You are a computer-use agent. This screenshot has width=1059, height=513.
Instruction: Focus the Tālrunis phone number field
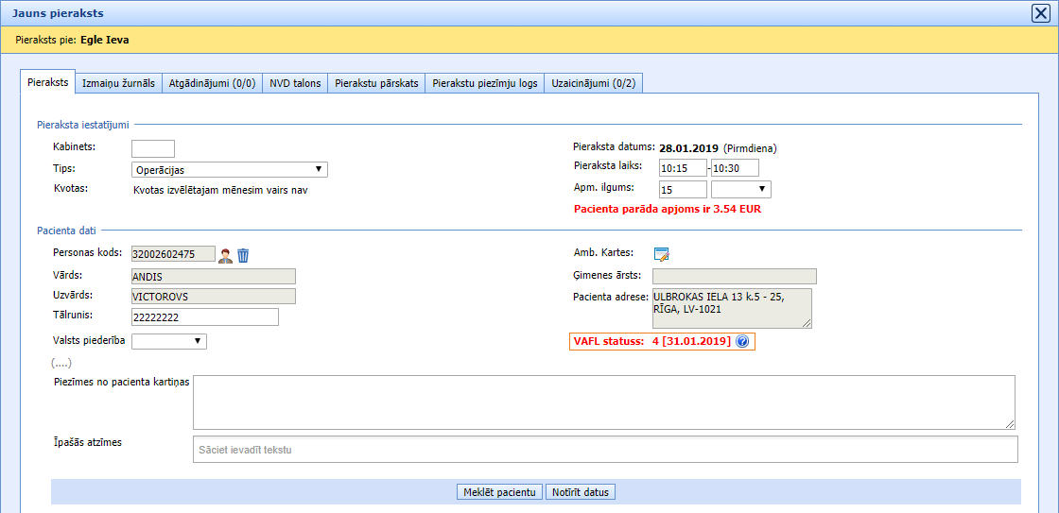205,317
